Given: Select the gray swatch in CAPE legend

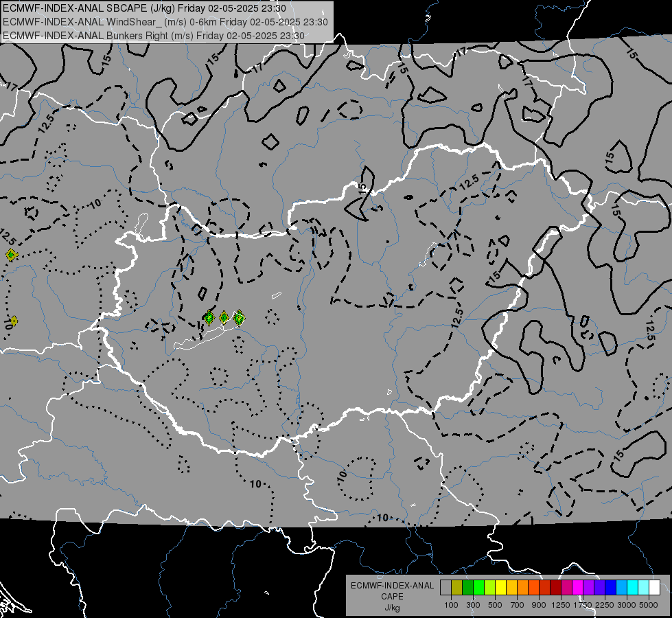Looking at the screenshot, I should click(x=445, y=588).
